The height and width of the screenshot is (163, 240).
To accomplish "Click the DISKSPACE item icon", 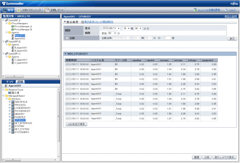I will [13, 102].
